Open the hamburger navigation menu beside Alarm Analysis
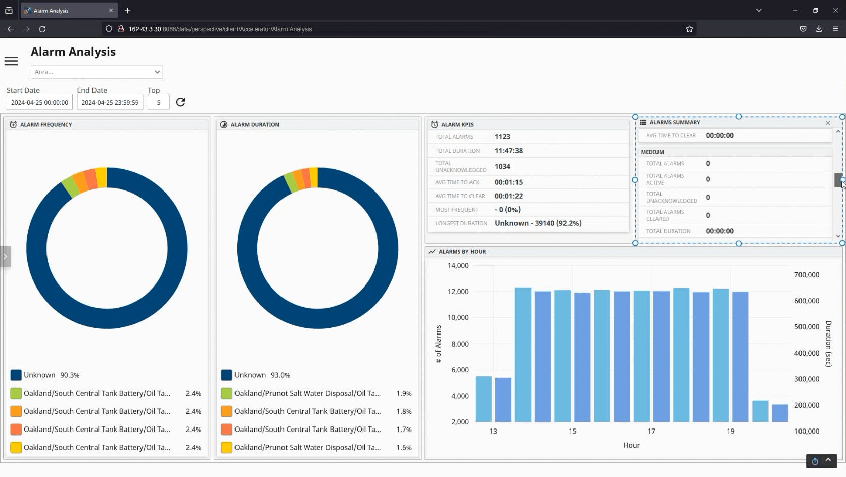 [x=11, y=61]
